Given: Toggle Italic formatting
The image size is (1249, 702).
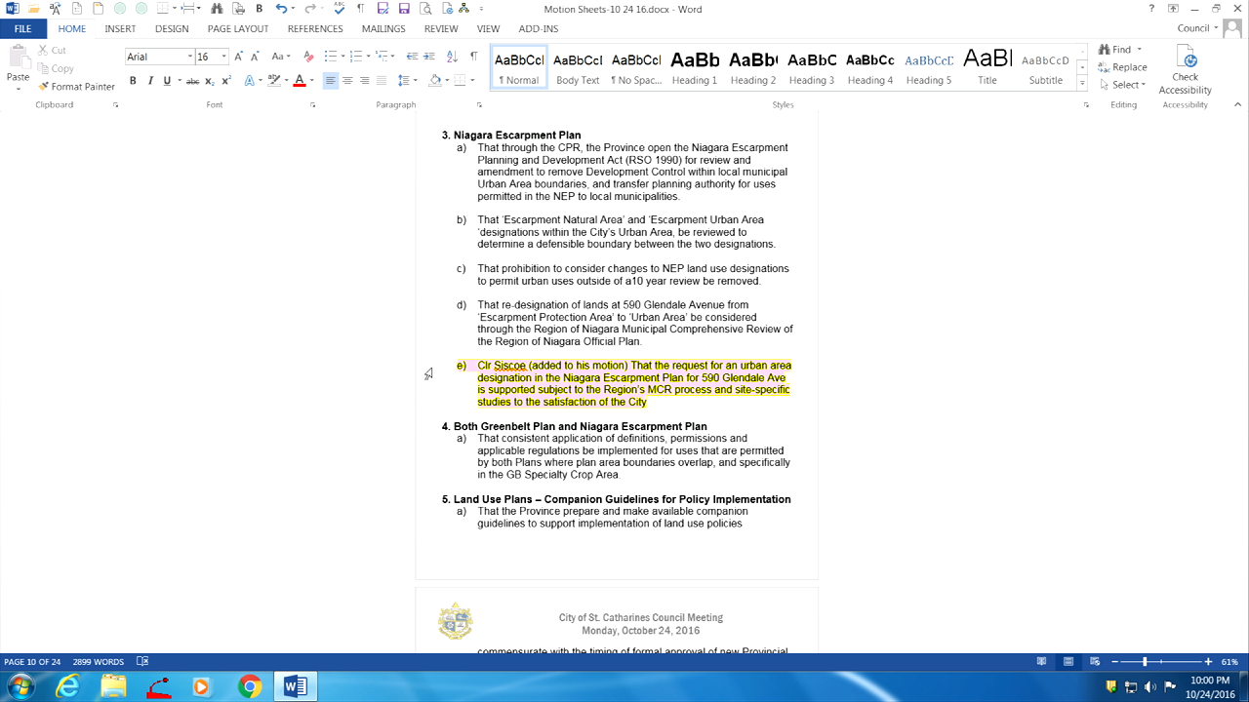Looking at the screenshot, I should 150,81.
